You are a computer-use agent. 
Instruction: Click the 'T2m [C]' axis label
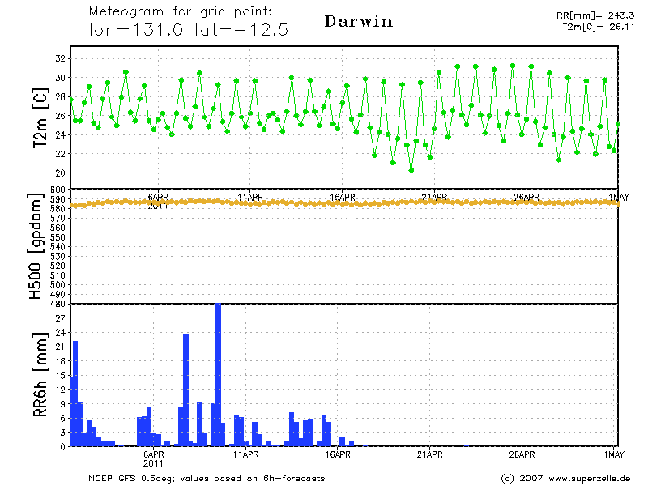(x=40, y=117)
